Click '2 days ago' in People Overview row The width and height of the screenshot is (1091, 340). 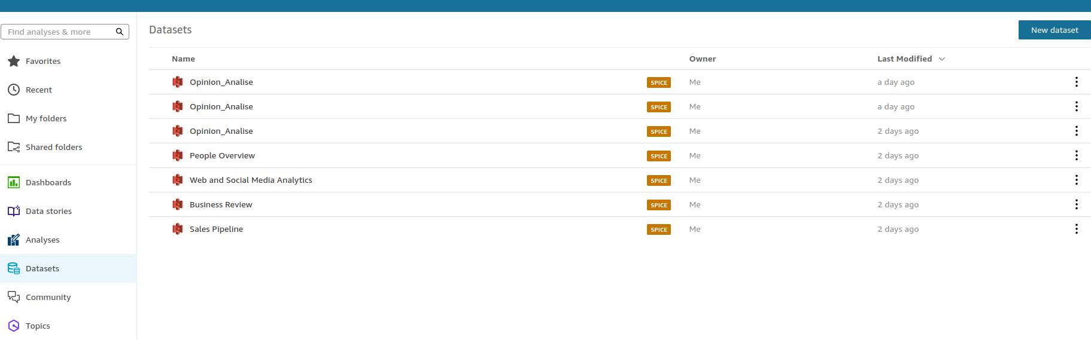click(x=898, y=155)
